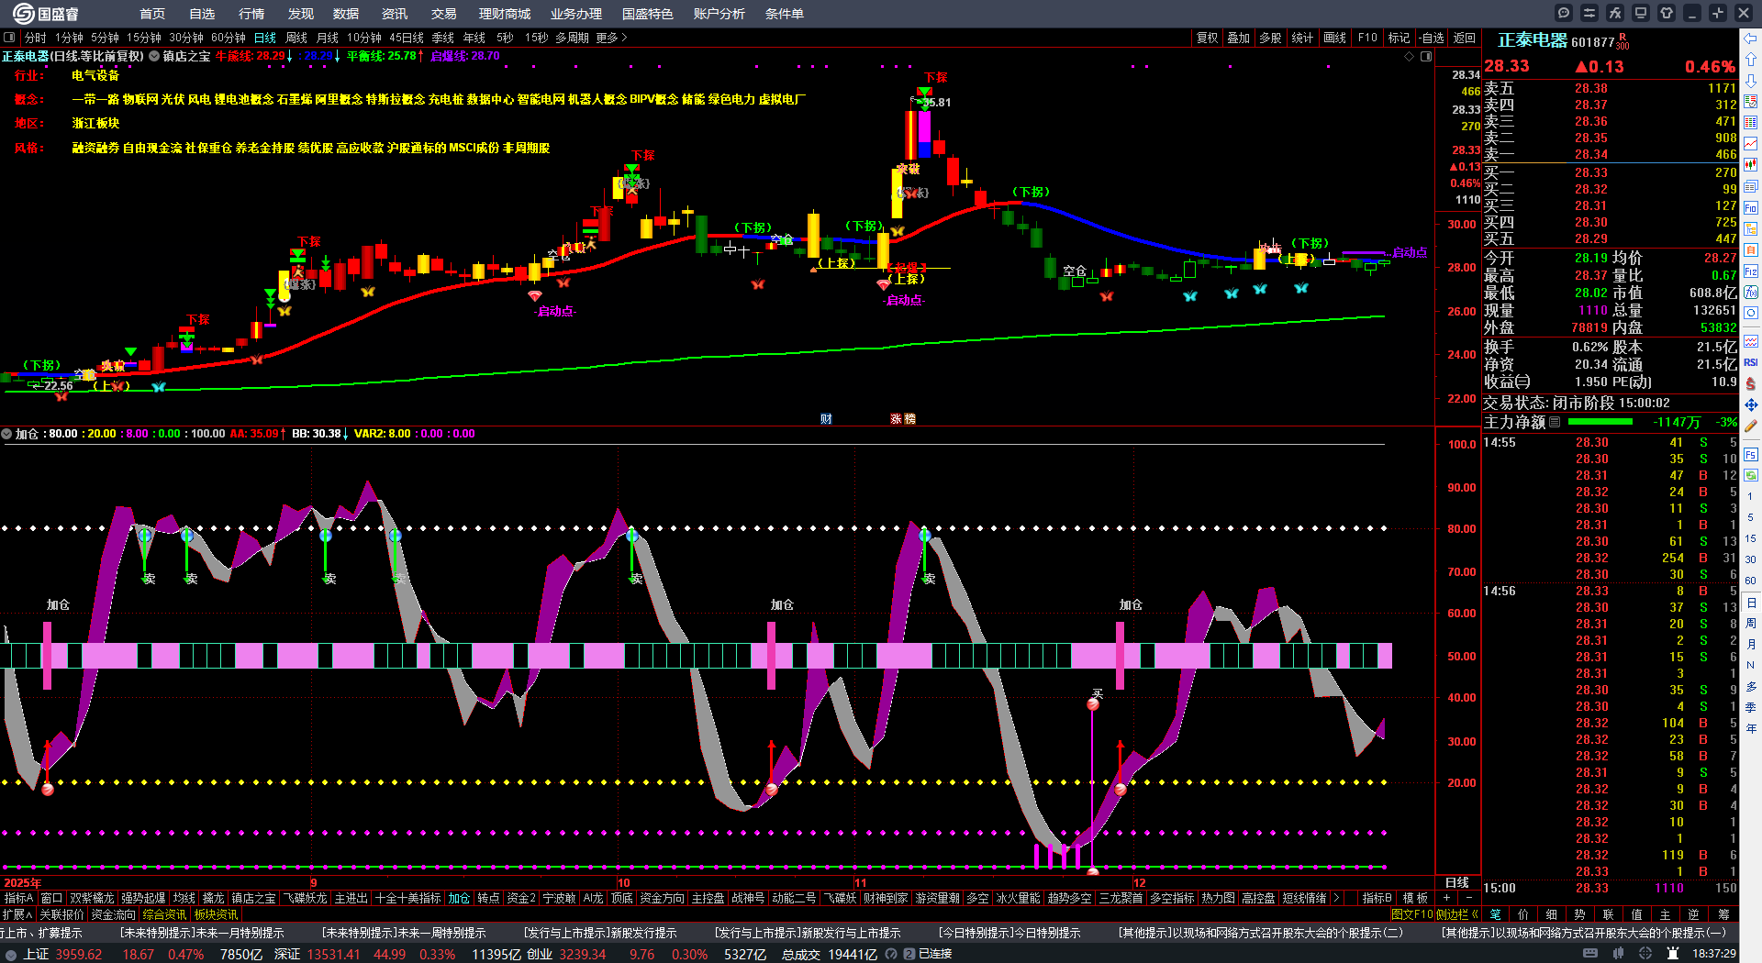Click the back arrow in right sidebar

(1751, 39)
